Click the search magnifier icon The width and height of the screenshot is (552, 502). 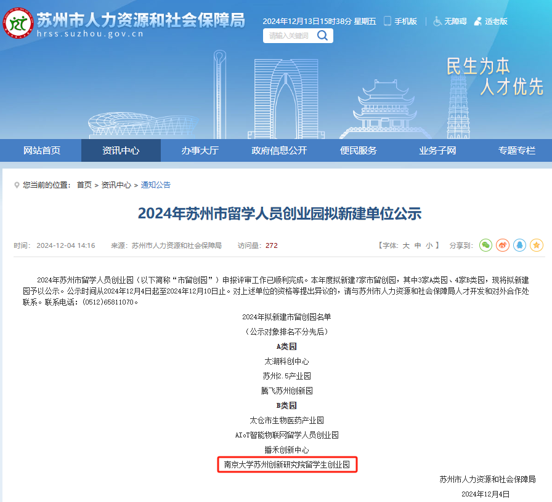pyautogui.click(x=322, y=36)
